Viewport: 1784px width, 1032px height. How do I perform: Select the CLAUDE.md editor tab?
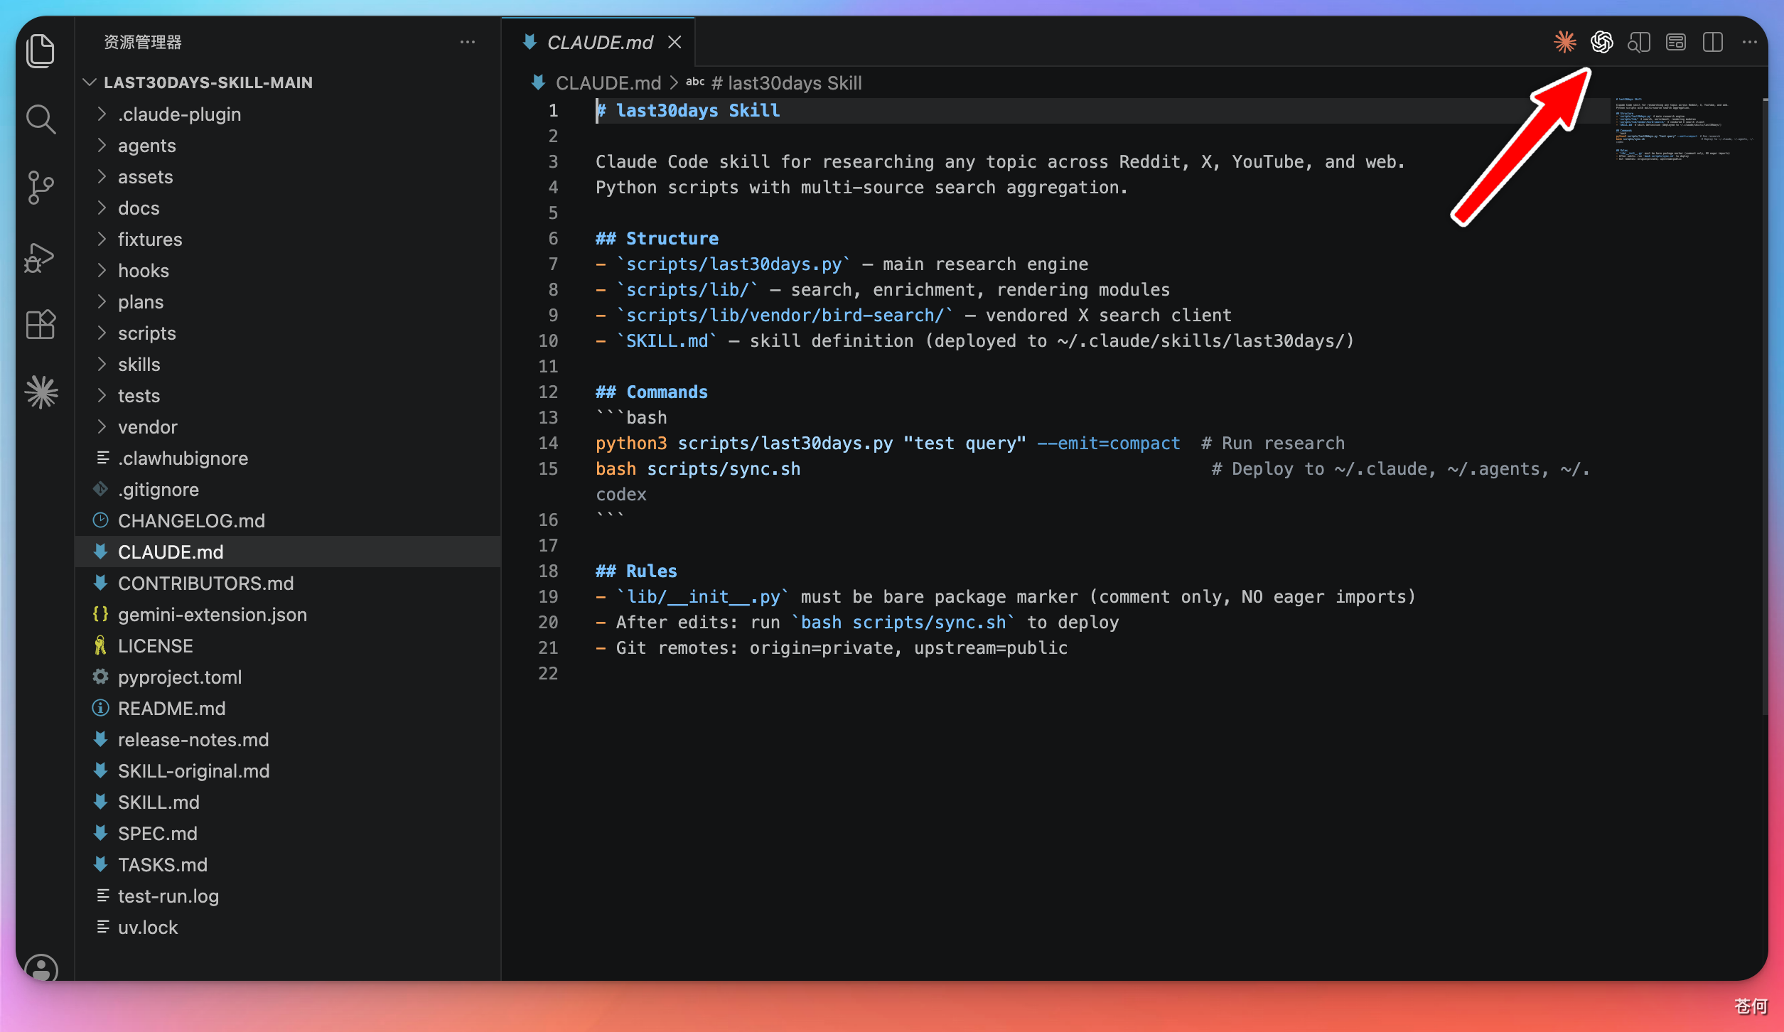[x=598, y=43]
